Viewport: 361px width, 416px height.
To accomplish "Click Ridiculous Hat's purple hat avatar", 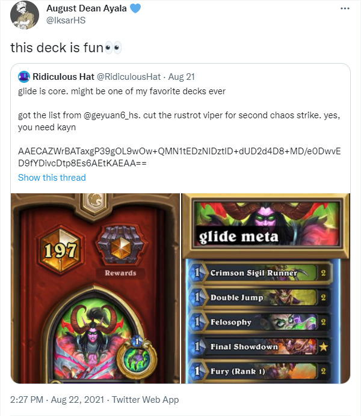I will 23,77.
